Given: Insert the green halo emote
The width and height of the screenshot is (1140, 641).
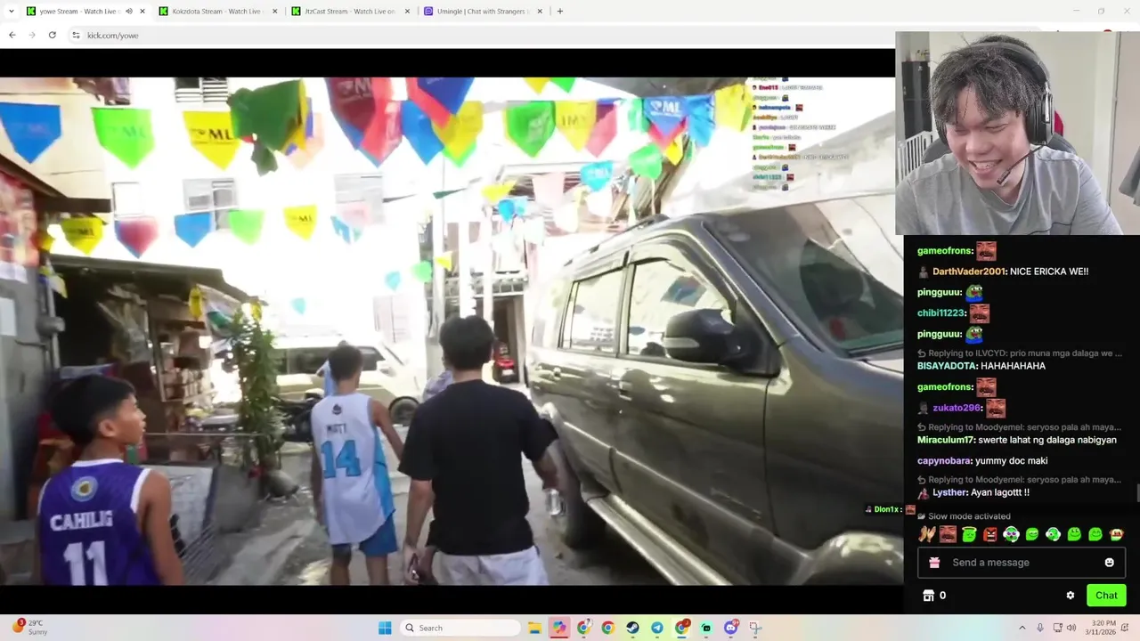Looking at the screenshot, I should click(x=969, y=534).
